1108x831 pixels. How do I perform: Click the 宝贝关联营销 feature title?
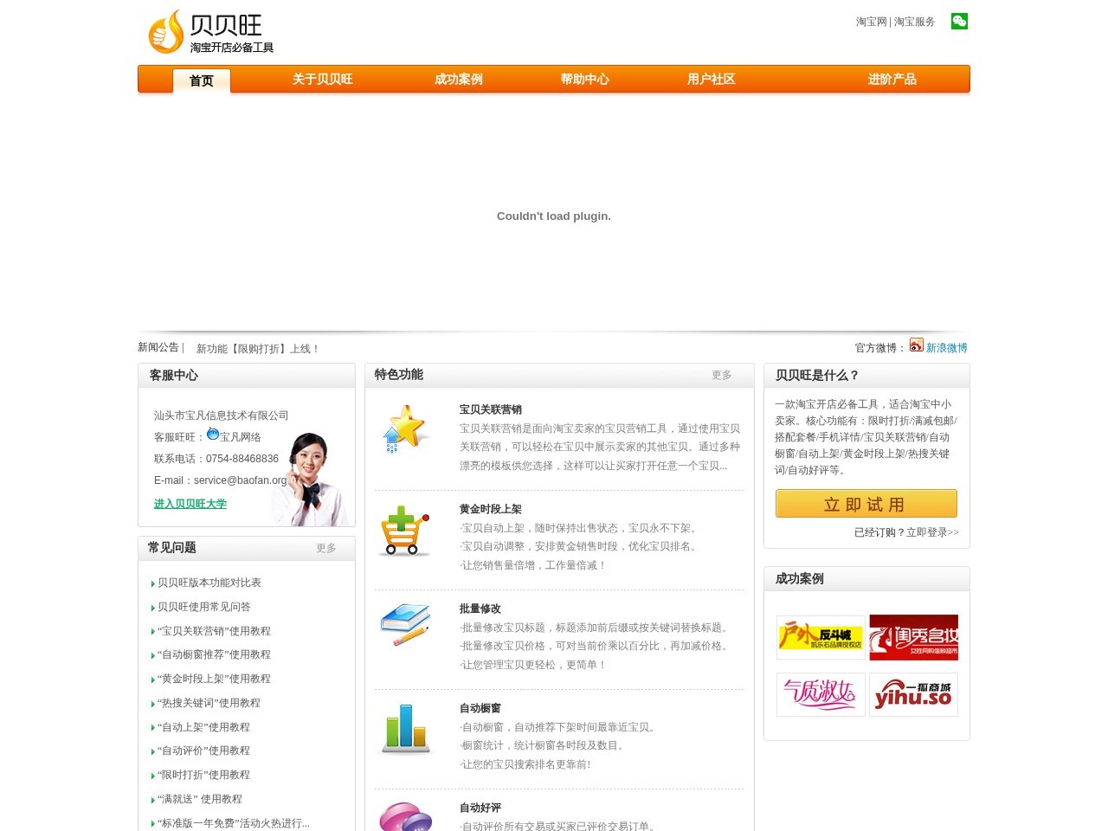pyautogui.click(x=491, y=409)
